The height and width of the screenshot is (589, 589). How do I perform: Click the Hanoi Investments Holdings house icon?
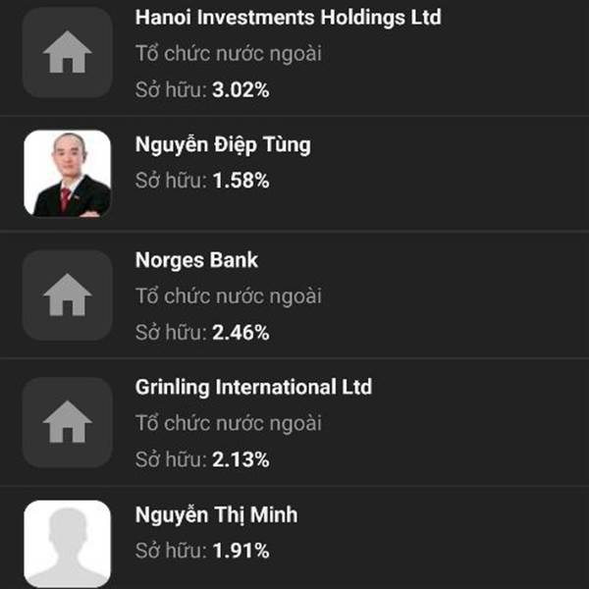coord(68,52)
